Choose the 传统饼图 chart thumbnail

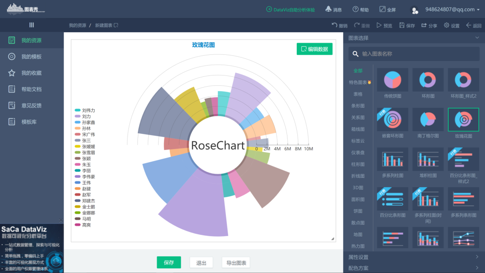point(392,80)
